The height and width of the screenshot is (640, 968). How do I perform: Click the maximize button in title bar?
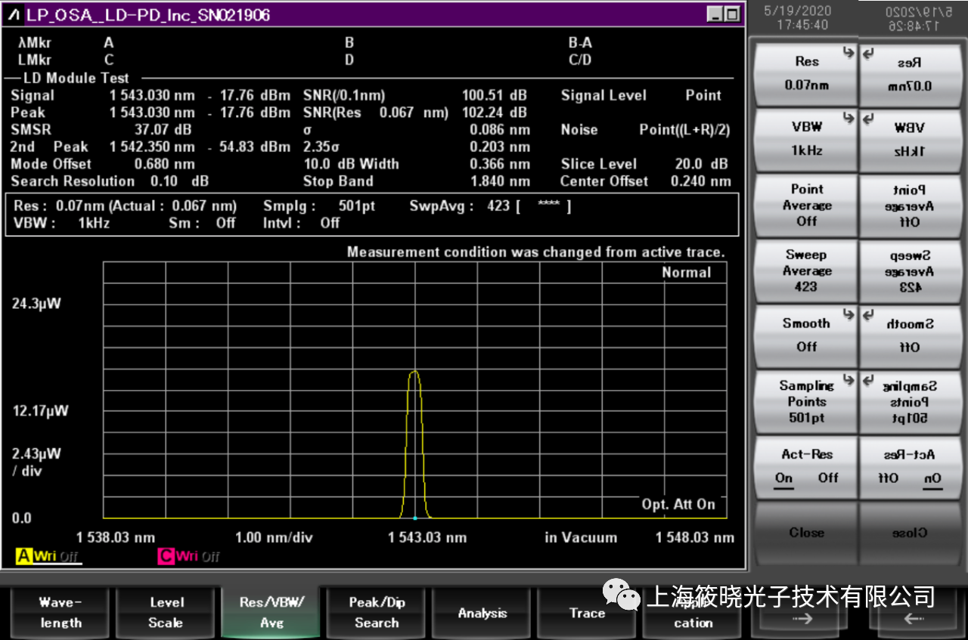731,14
